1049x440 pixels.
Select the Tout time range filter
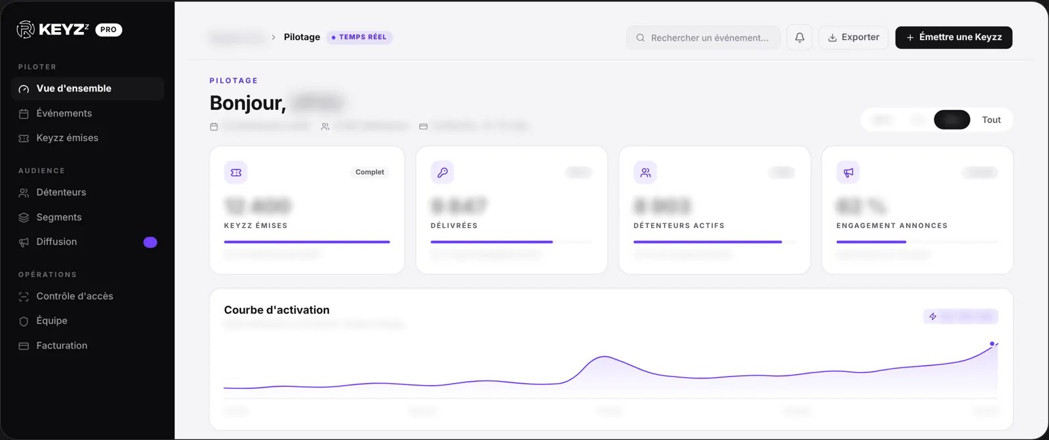991,120
